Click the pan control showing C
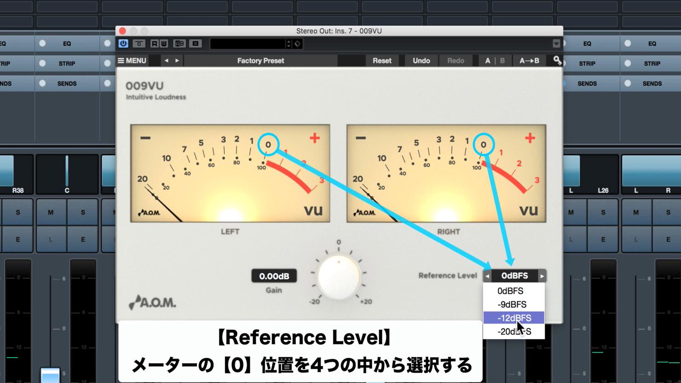 pos(67,174)
